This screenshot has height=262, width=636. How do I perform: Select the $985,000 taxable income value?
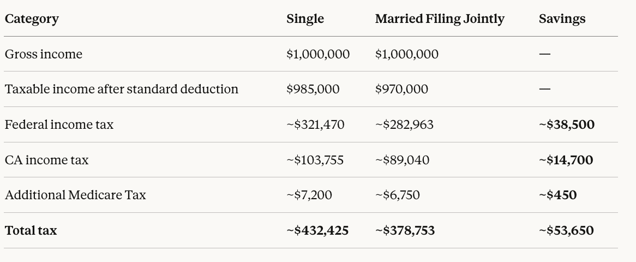tap(313, 89)
